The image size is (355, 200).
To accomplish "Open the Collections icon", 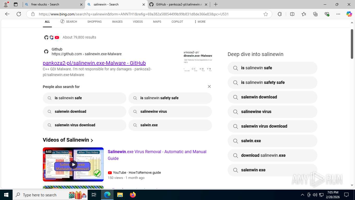I will pos(315,14).
